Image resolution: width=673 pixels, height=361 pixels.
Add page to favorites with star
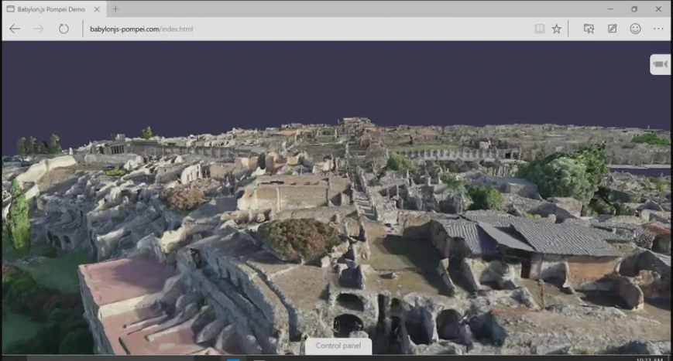(557, 29)
